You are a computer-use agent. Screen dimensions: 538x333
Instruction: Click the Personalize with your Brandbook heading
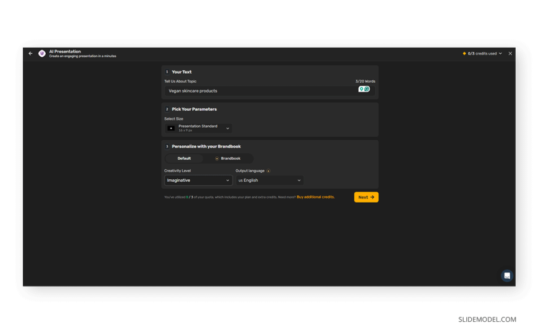(206, 146)
